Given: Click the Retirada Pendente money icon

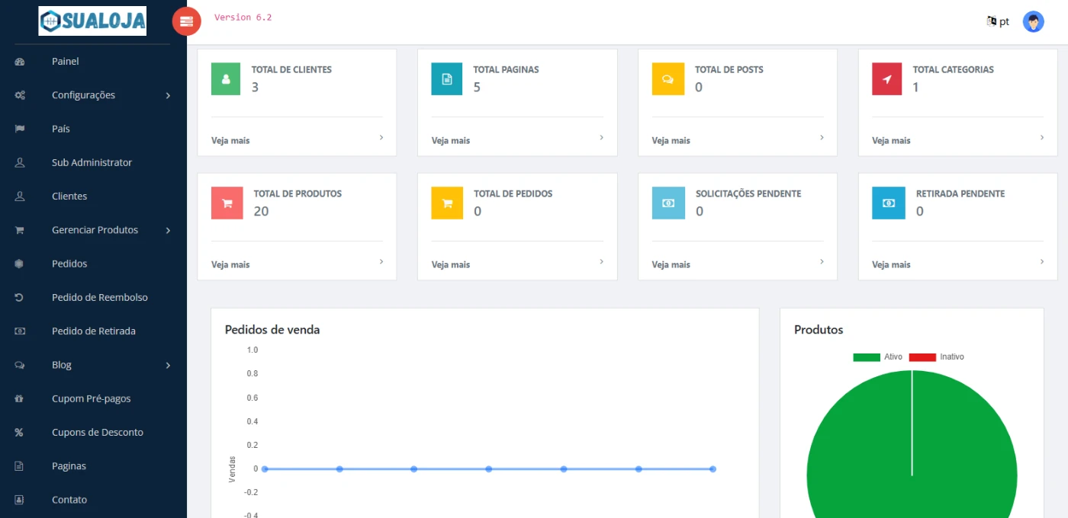Looking at the screenshot, I should coord(889,203).
